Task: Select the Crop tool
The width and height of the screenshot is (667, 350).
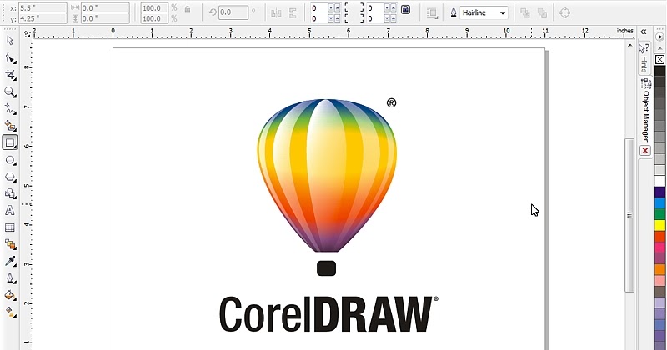Action: 10,75
